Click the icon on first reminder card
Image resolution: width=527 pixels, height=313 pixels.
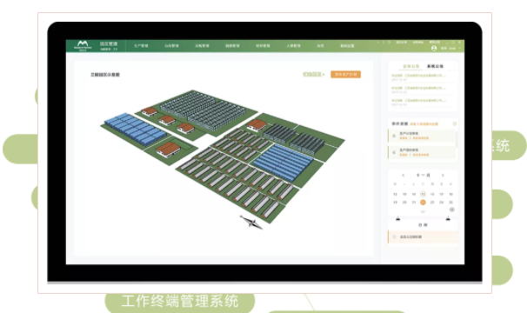[394, 136]
